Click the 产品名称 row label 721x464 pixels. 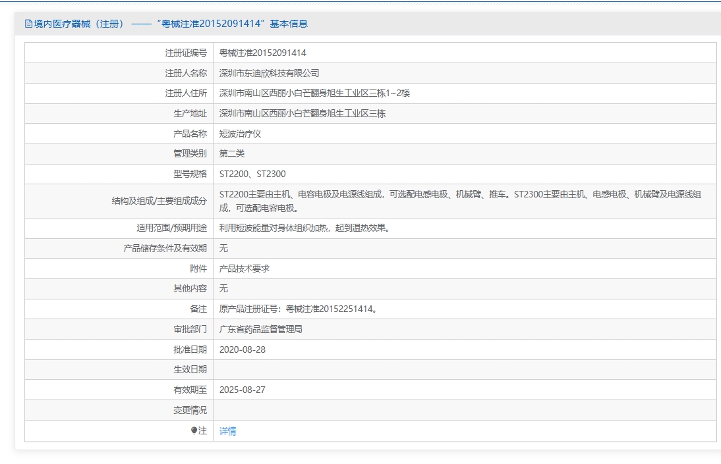click(x=190, y=134)
